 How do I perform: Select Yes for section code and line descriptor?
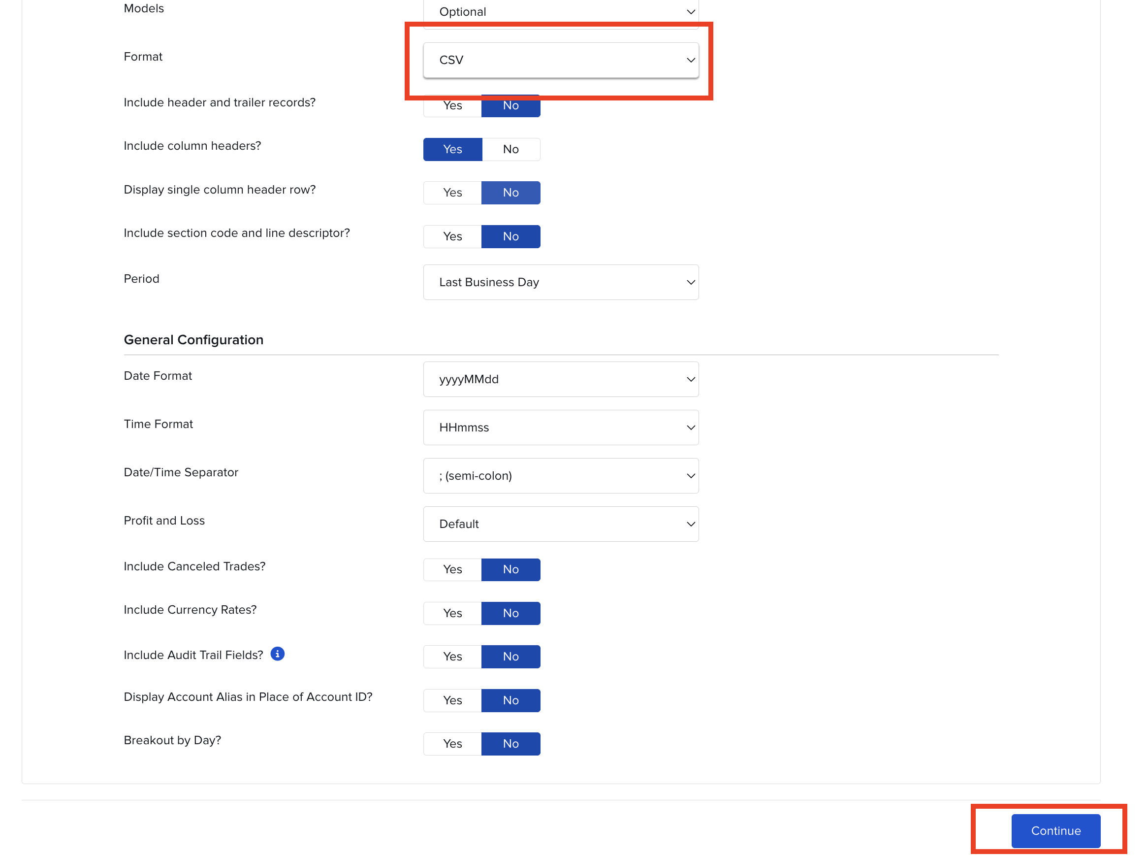click(x=452, y=236)
